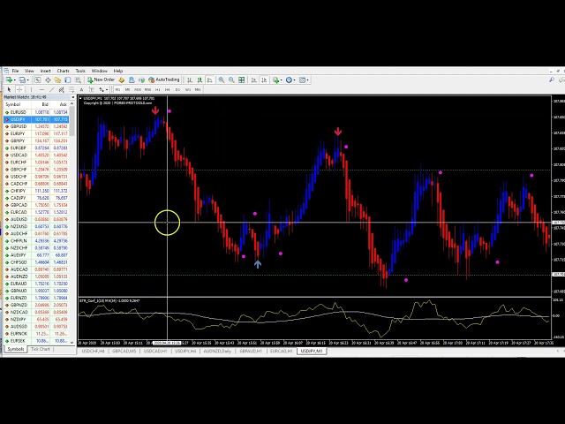Click the Tile Windows grid icon
Viewport: 565px width, 424px height.
[x=243, y=79]
